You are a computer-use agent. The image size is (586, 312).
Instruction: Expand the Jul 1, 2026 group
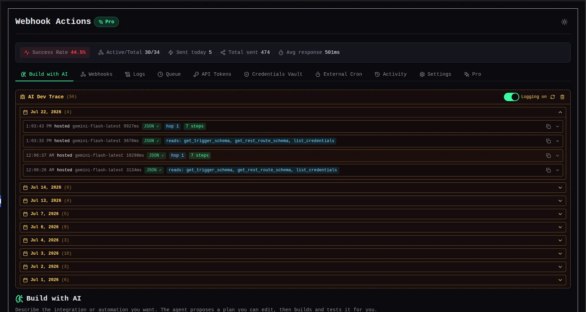pos(293,280)
